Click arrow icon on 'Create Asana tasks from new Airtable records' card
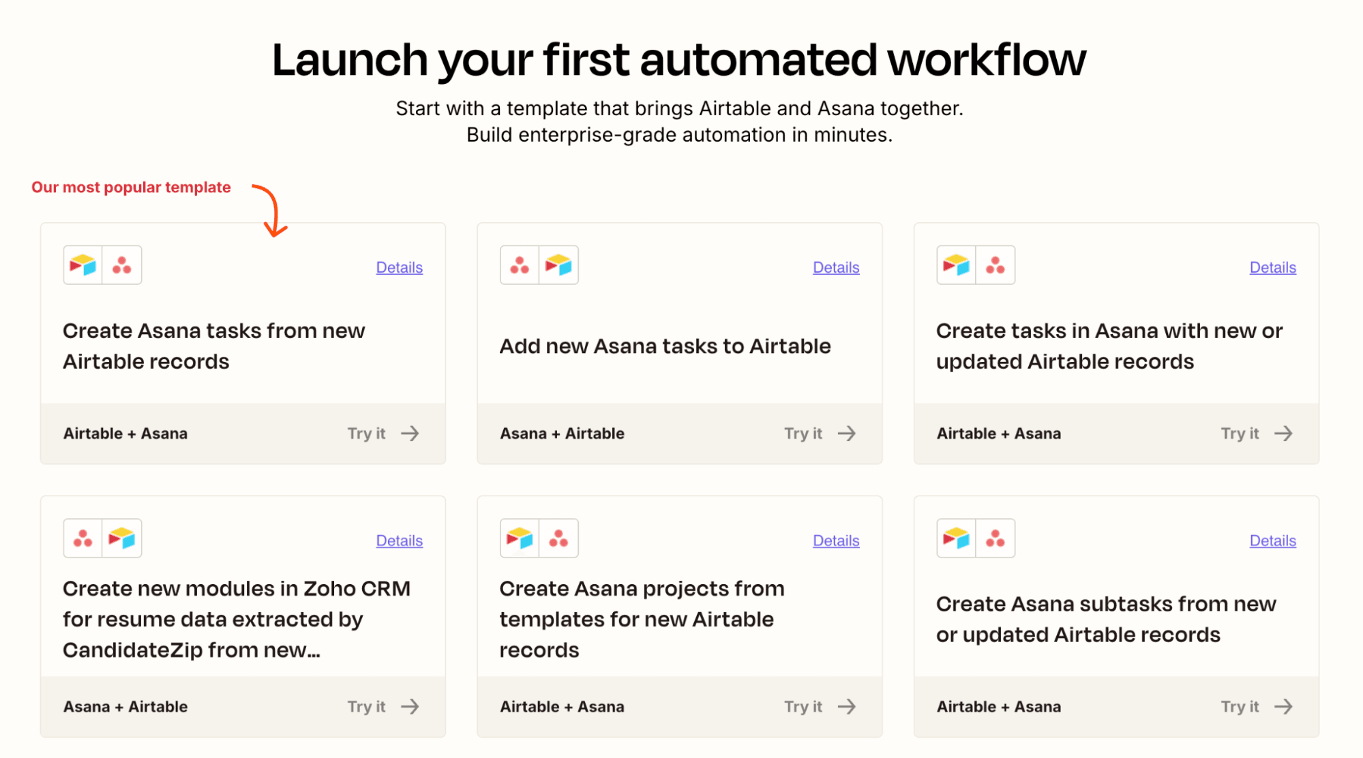 tap(410, 434)
